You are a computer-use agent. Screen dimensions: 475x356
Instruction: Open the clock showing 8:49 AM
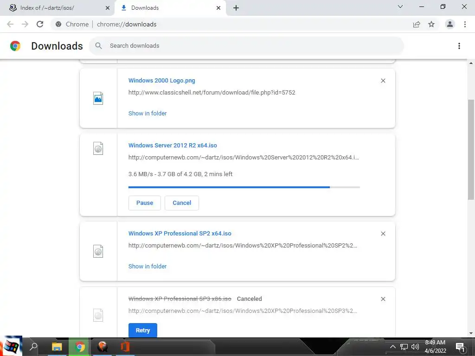point(435,347)
